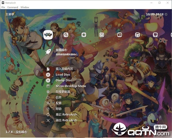Viewport: 172px width, 138px height.
Task: Click the 主菜单 title text
Action: pyautogui.click(x=10, y=14)
